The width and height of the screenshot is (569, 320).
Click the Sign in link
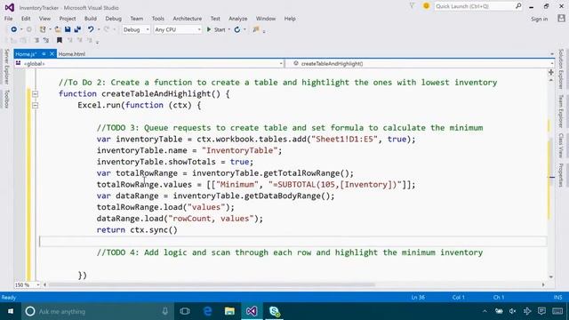pyautogui.click(x=540, y=19)
